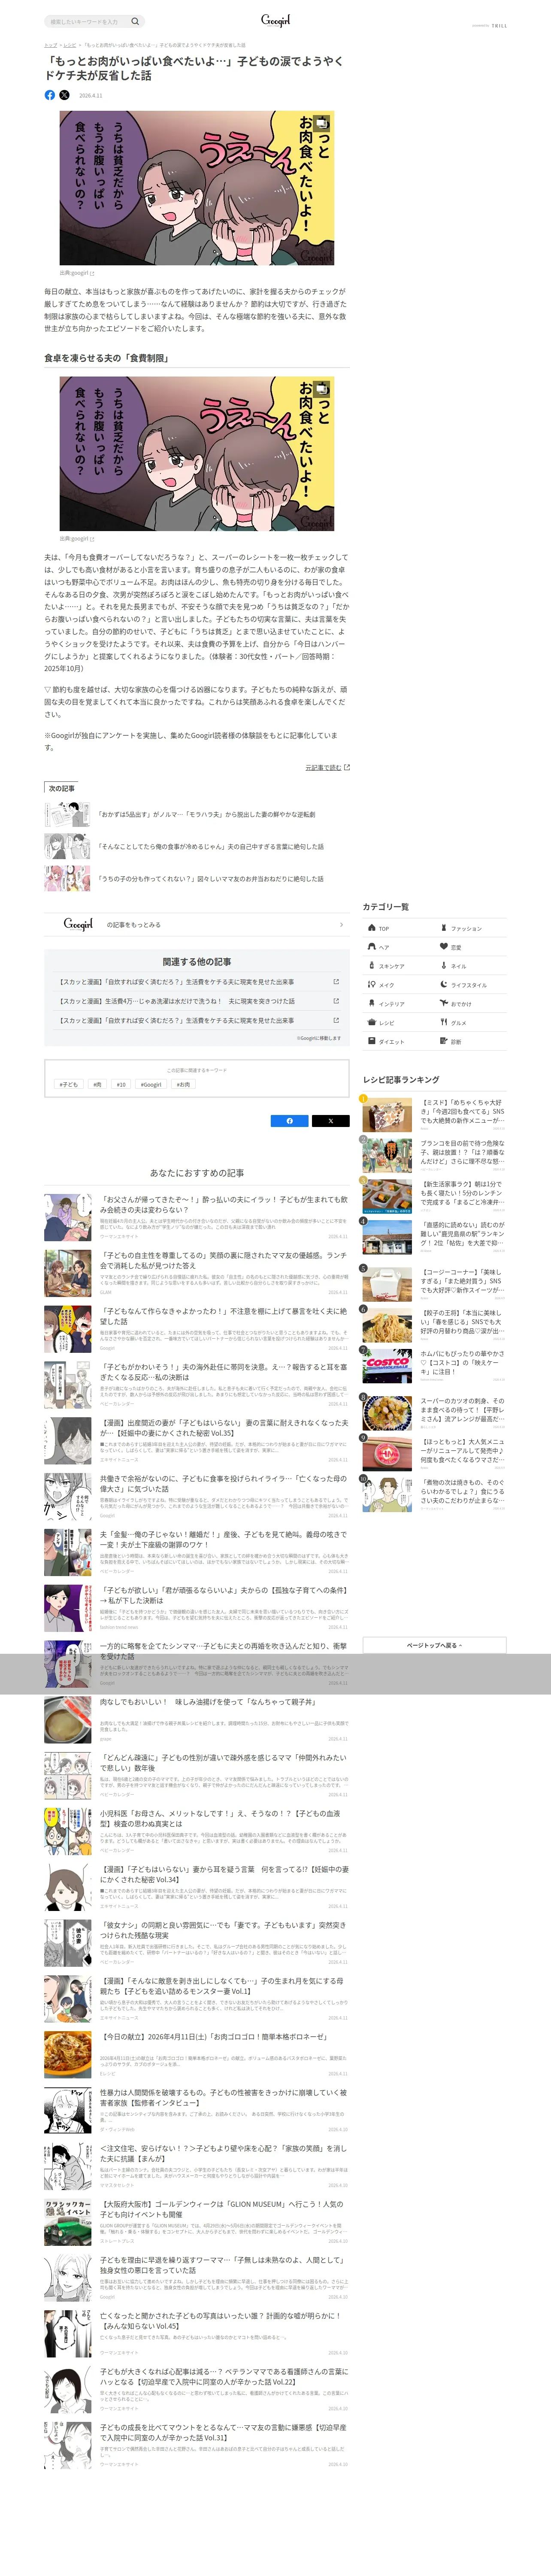The width and height of the screenshot is (551, 2576).
Task: Click the 恋愛 heart icon
Action: click(444, 947)
